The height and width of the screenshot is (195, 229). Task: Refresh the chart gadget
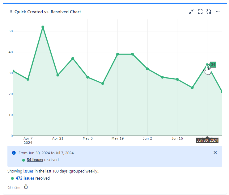209,12
